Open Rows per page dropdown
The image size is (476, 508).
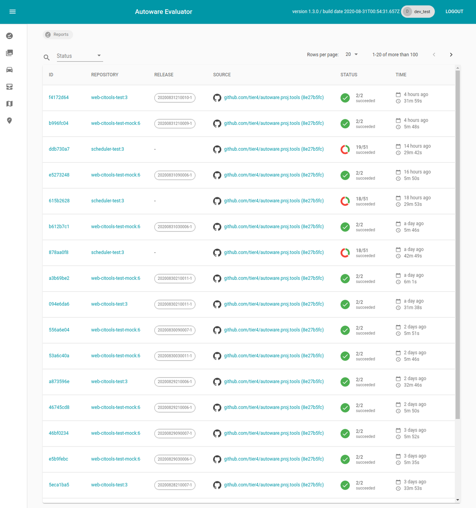352,55
